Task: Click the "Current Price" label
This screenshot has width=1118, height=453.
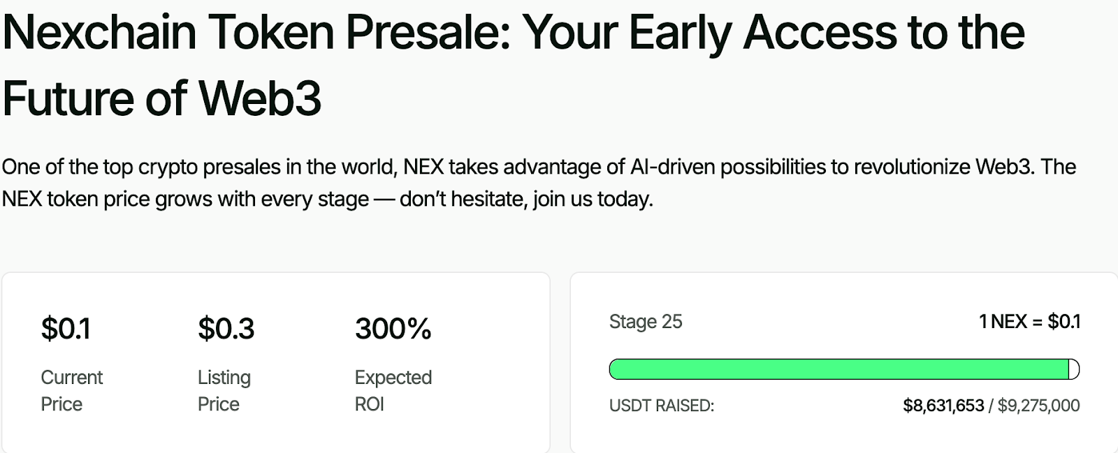Action: [x=71, y=390]
